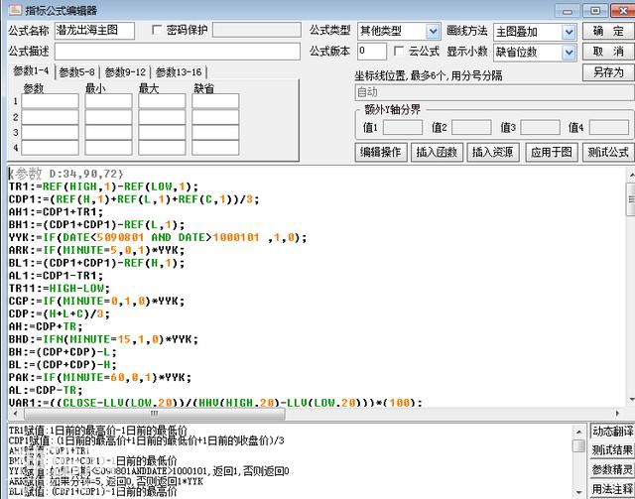The width and height of the screenshot is (635, 499).
Task: Click code editor horizontal scrollbar thumb
Action: pyautogui.click(x=155, y=414)
